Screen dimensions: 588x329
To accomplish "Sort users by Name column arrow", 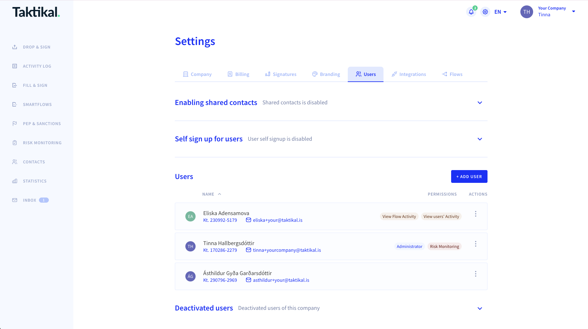I will coord(220,194).
